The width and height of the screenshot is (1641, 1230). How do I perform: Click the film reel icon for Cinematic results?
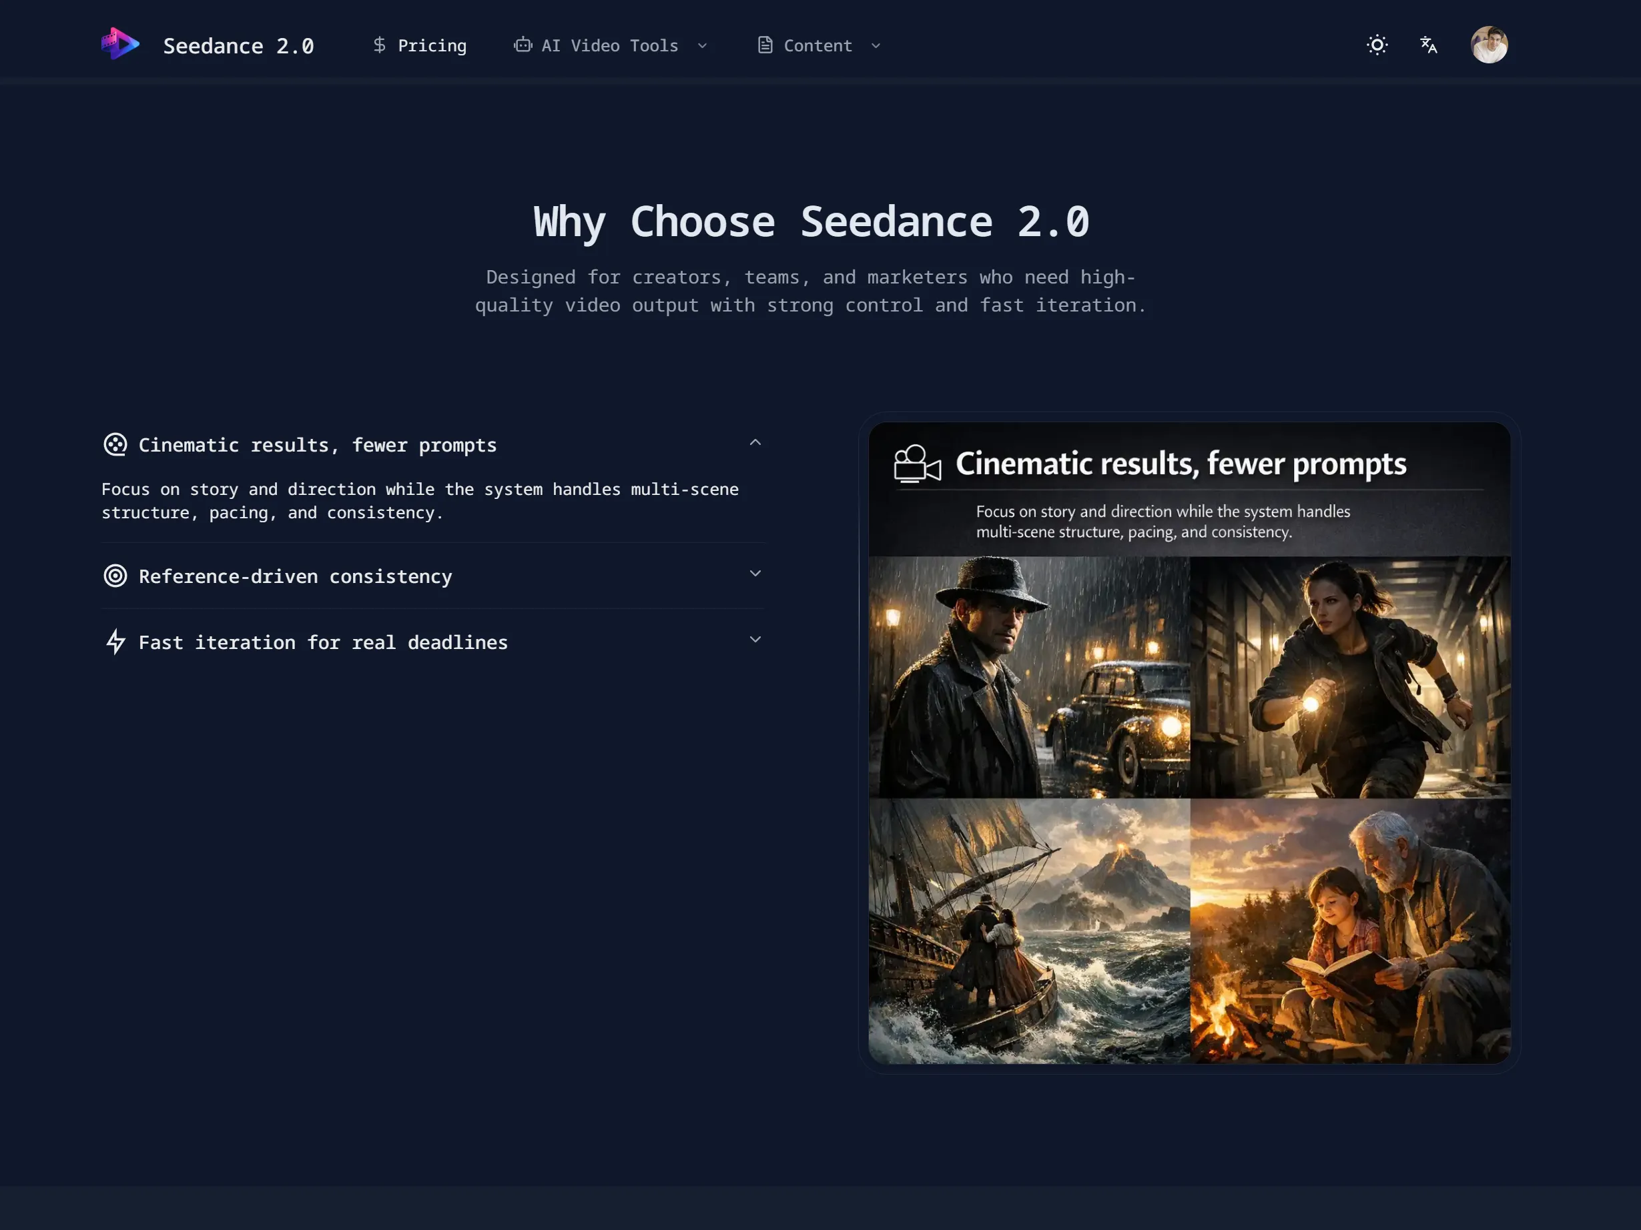115,445
